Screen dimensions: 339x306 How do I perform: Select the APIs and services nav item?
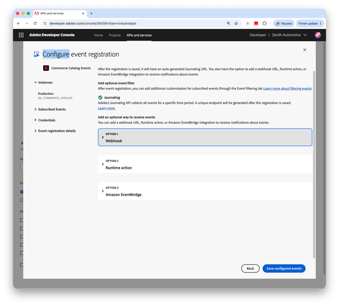[x=139, y=35]
